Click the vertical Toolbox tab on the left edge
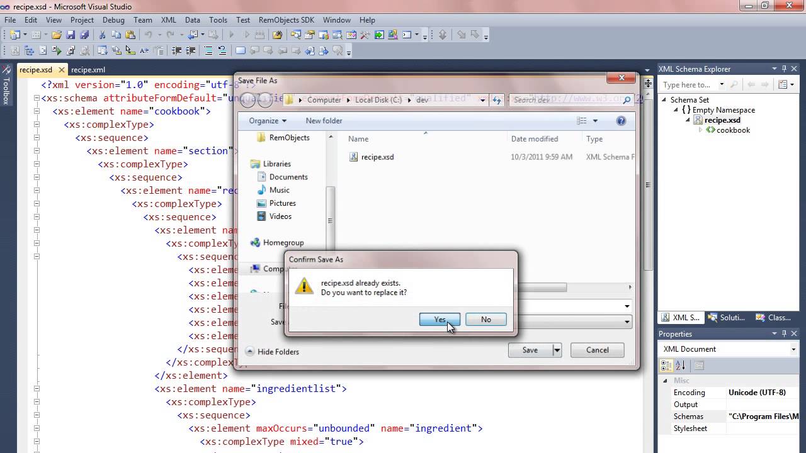Image resolution: width=806 pixels, height=453 pixels. coord(6,85)
